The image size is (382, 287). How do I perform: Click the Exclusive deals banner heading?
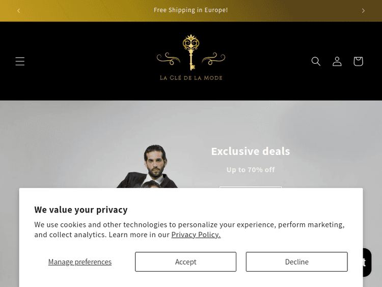pos(250,151)
